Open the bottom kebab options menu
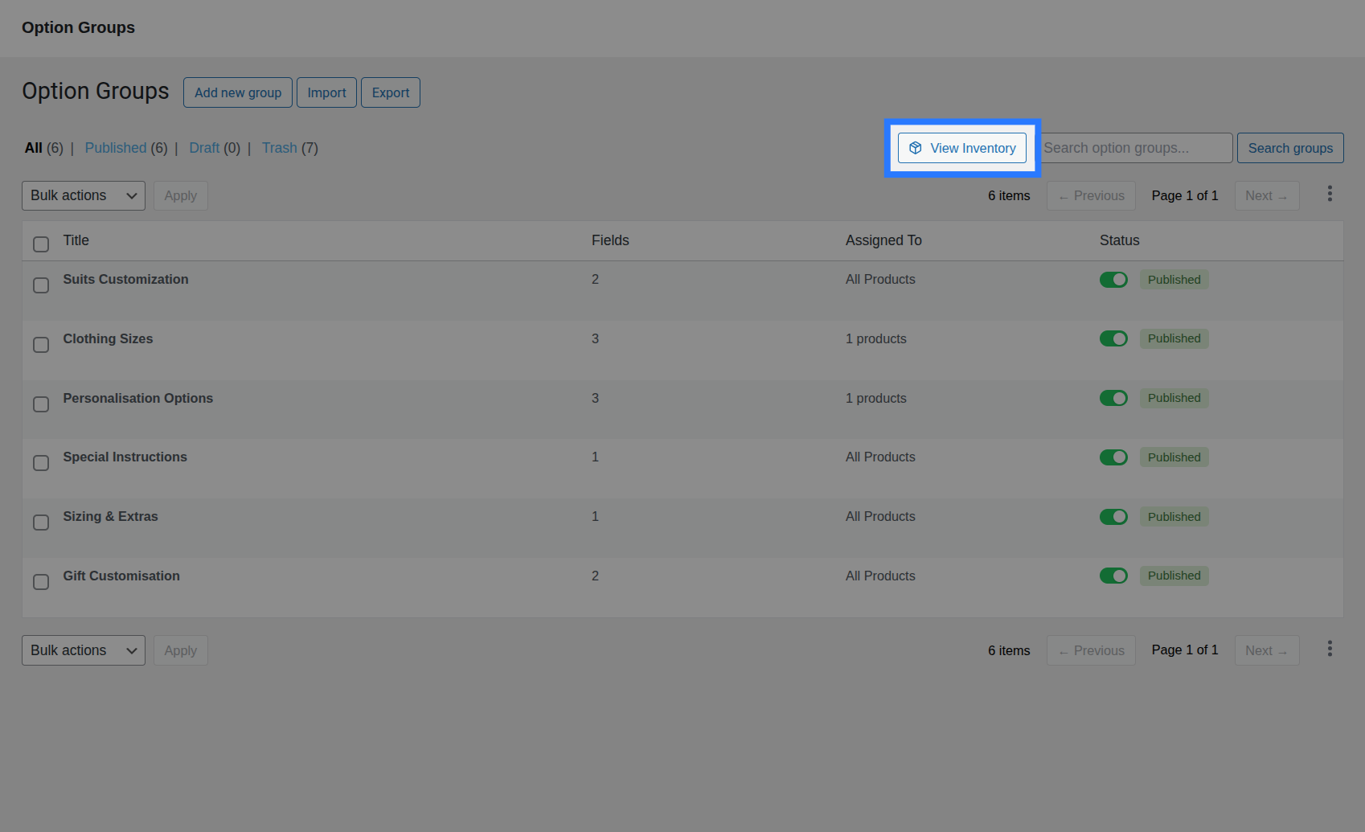 (1330, 649)
